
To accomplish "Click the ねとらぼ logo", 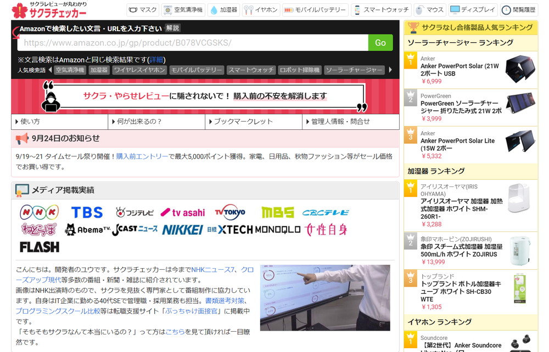I will click(39, 229).
